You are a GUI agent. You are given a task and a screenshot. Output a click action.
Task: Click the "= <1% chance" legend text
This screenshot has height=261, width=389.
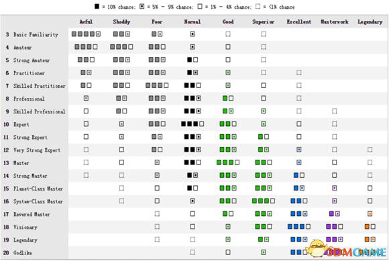pyautogui.click(x=279, y=7)
